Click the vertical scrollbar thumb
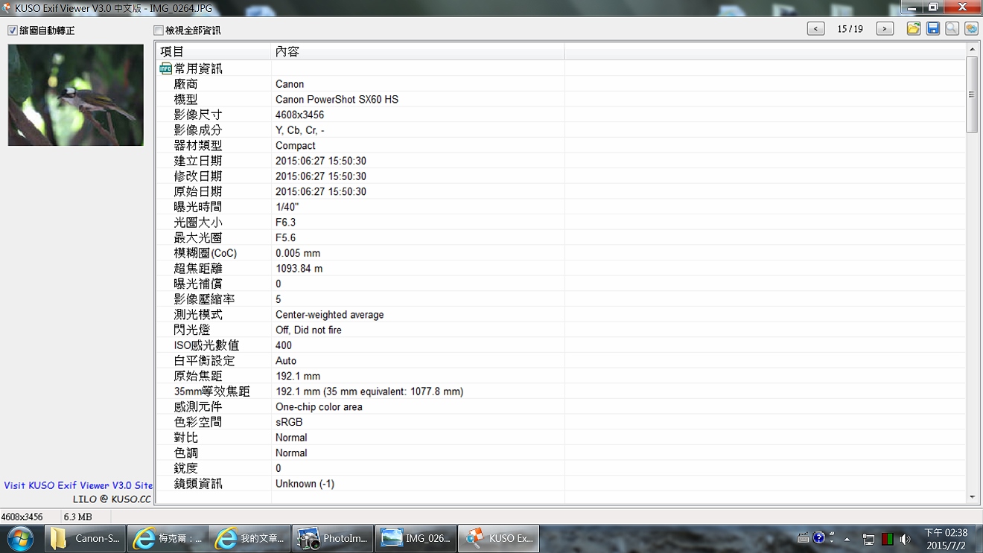This screenshot has width=983, height=553. pyautogui.click(x=972, y=95)
